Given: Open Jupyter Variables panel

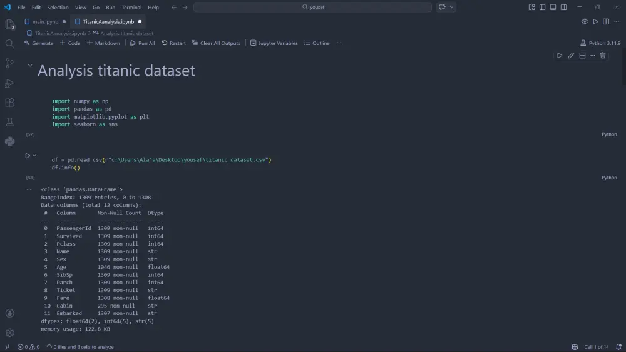Looking at the screenshot, I should pos(274,43).
